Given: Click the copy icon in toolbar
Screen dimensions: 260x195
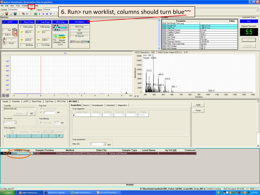Looking at the screenshot, I should (x=24, y=14).
